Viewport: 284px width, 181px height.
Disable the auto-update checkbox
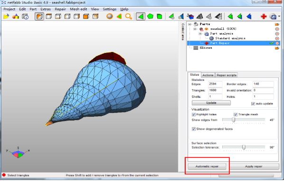[253, 103]
